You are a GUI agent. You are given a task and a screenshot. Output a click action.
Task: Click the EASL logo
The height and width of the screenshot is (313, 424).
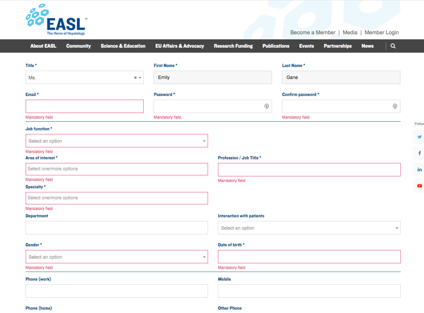coord(55,21)
